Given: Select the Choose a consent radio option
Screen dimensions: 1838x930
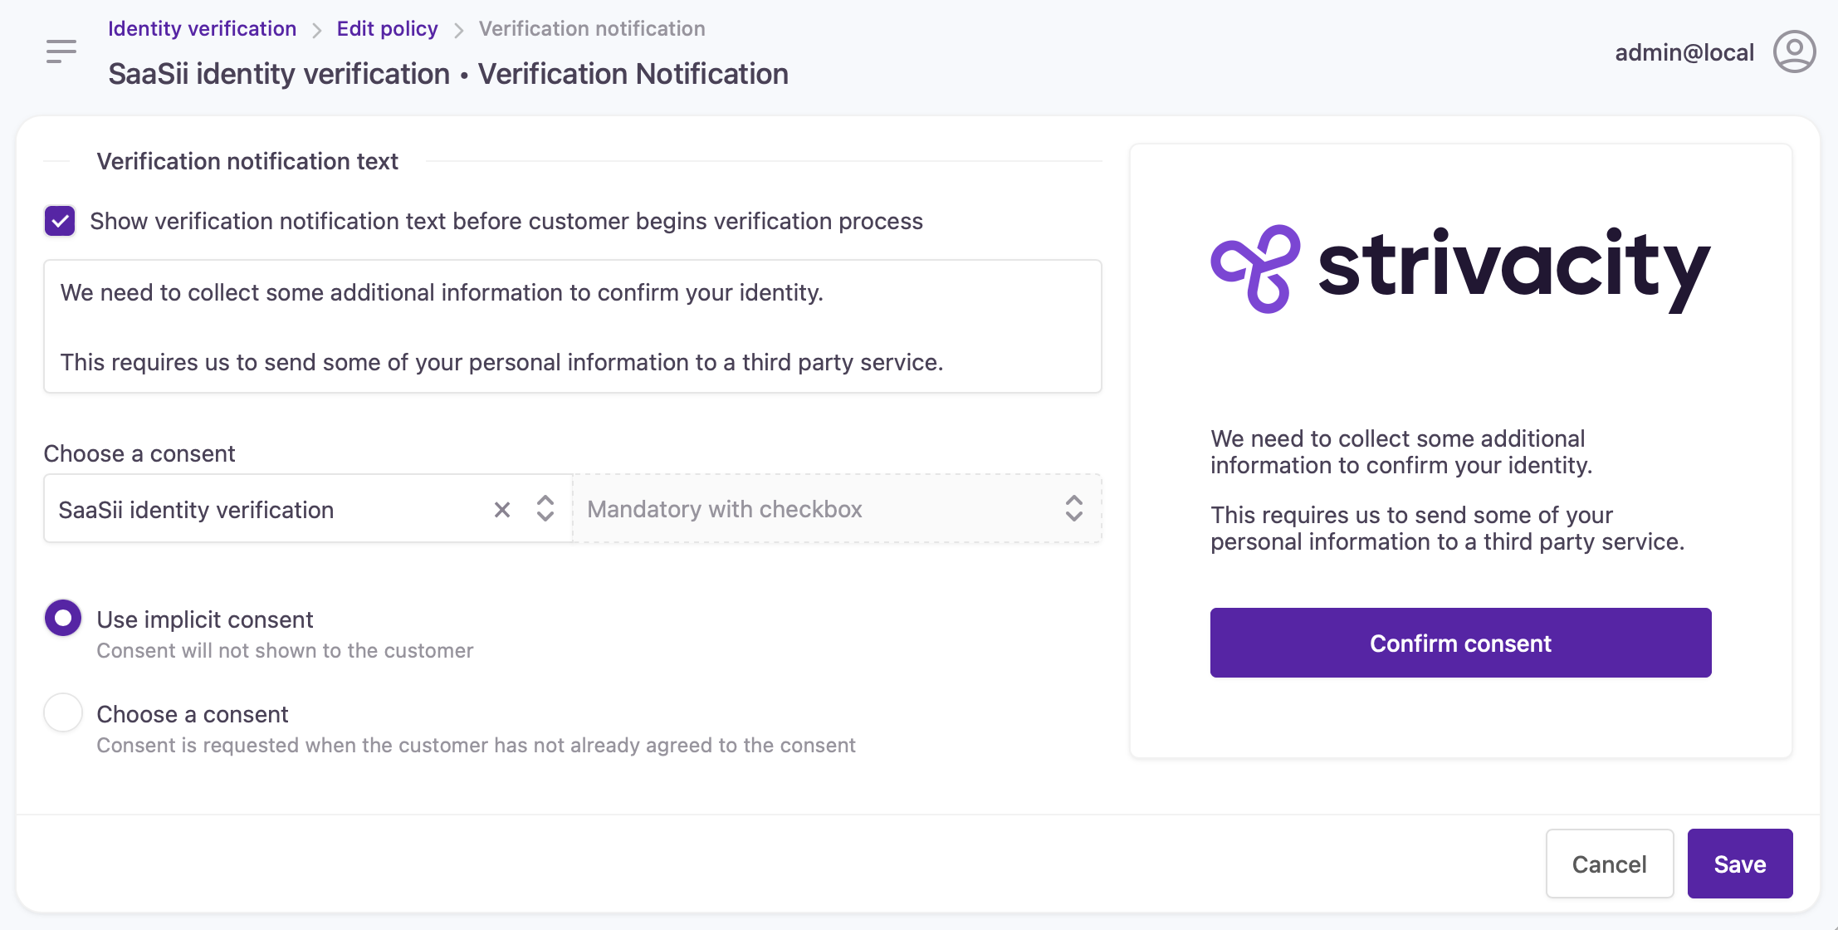Looking at the screenshot, I should point(63,713).
